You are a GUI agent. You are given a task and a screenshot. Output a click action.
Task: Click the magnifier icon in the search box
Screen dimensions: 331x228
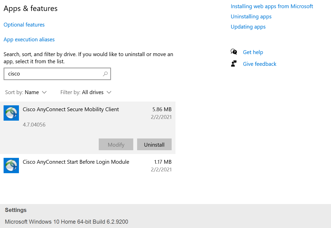click(x=105, y=74)
